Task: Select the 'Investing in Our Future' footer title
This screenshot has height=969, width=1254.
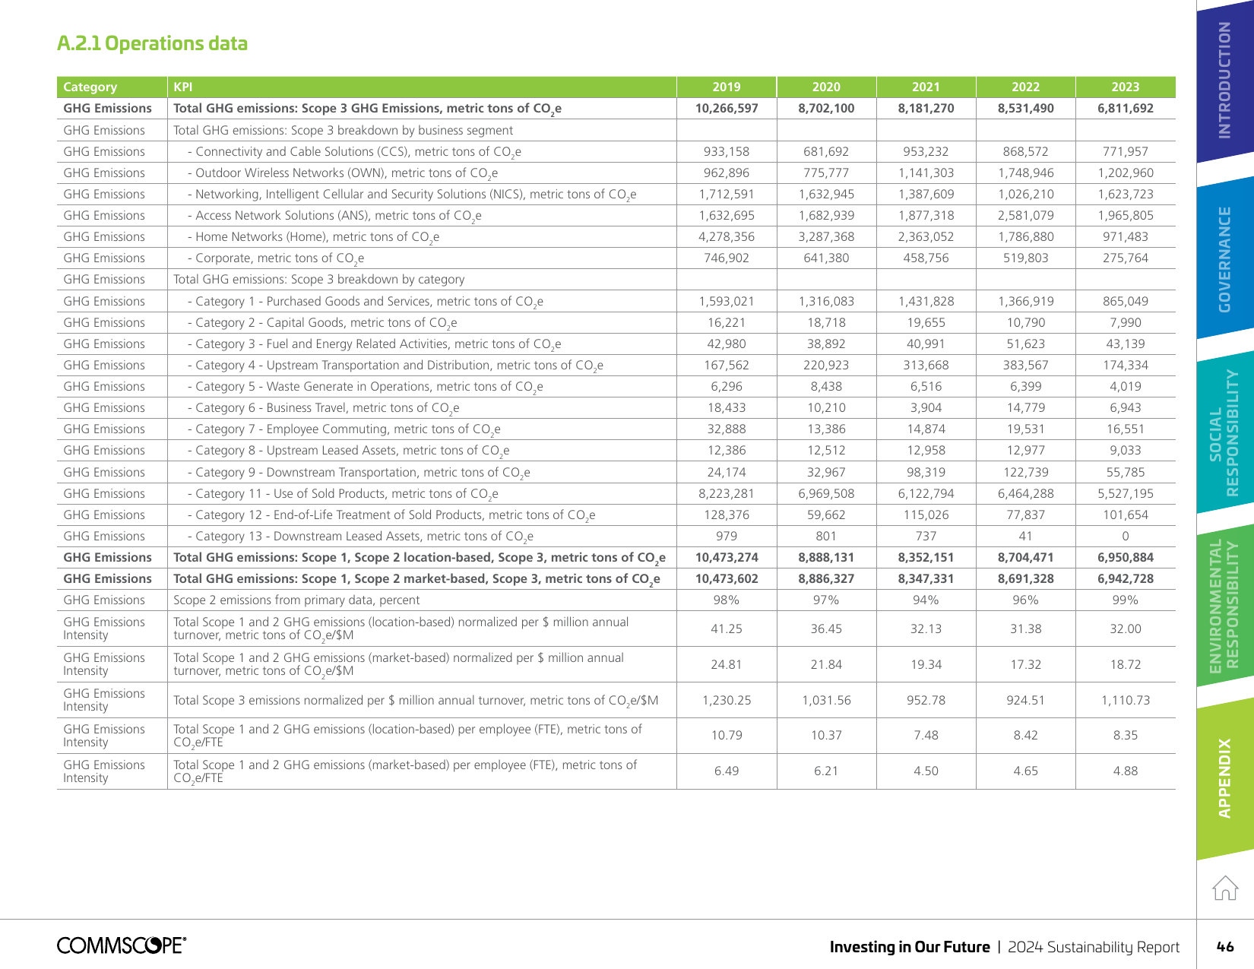Action: tap(910, 947)
